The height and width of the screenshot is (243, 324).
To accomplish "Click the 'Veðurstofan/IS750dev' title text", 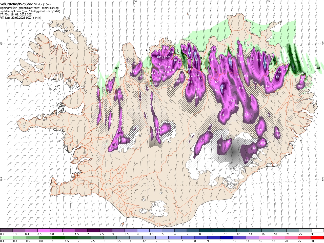I will 17,4.
